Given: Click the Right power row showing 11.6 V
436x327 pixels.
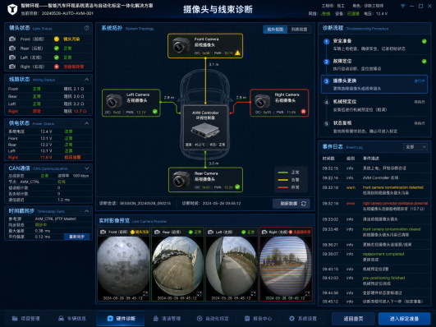Looking at the screenshot, I should tap(48, 158).
